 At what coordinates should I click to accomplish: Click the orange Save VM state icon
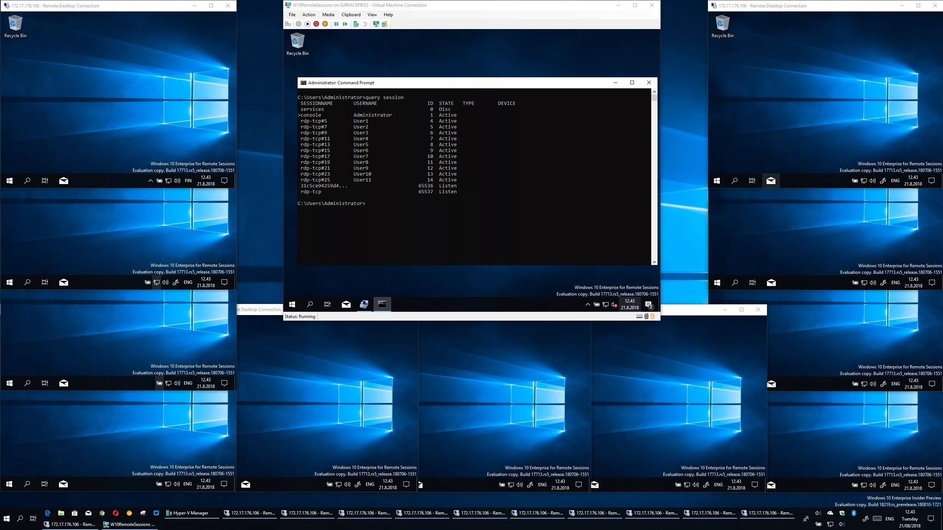pyautogui.click(x=325, y=24)
